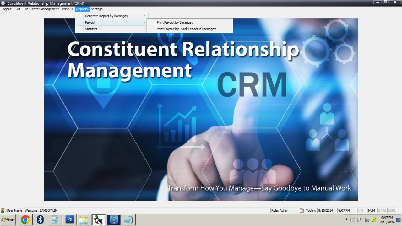Image resolution: width=402 pixels, height=226 pixels.
Task: Click the NUM indicator in status bar
Action: pos(372,210)
